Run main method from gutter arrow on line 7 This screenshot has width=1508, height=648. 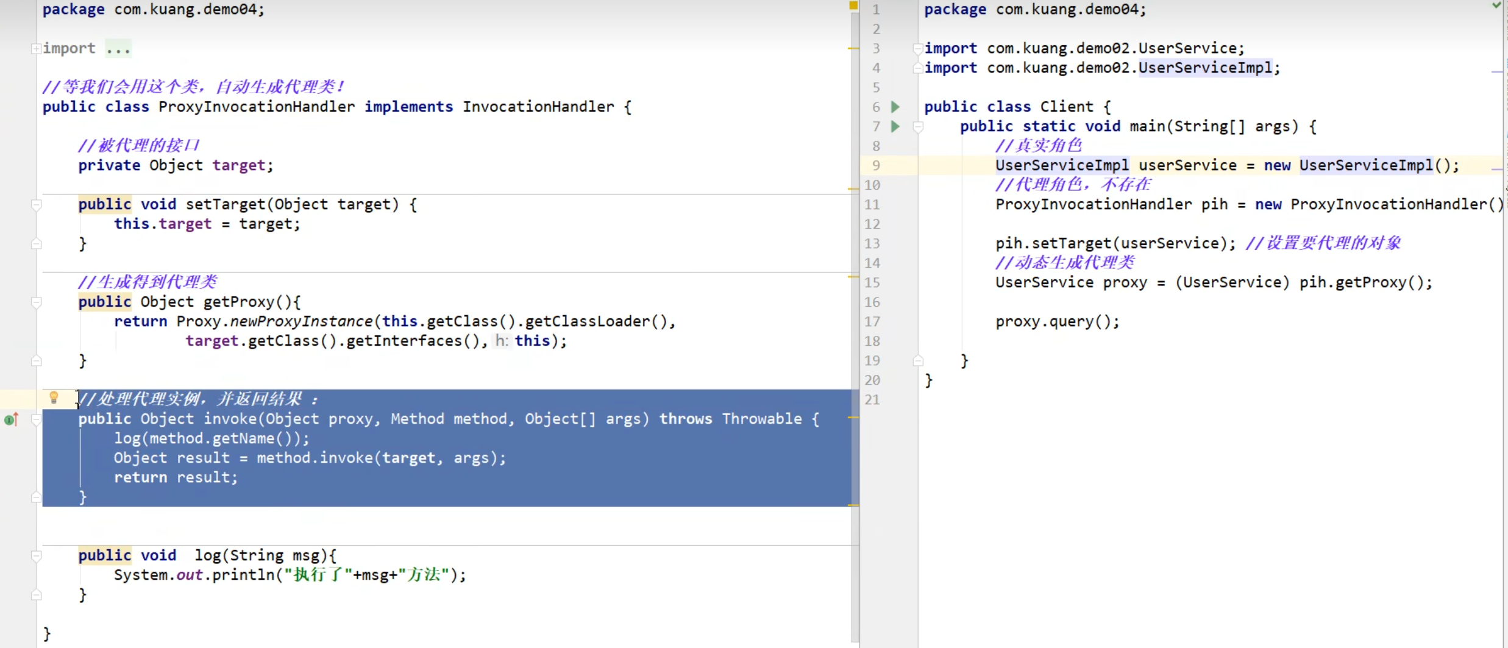coord(895,126)
